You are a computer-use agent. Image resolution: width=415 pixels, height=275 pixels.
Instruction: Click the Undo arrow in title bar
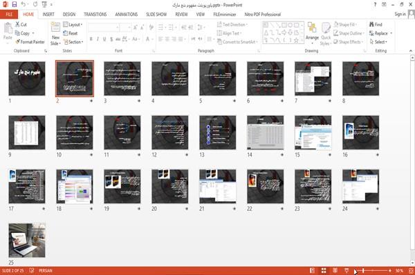(24, 4)
